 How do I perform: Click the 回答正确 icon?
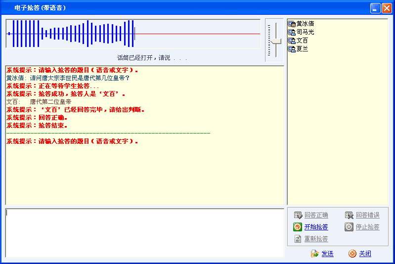298,215
